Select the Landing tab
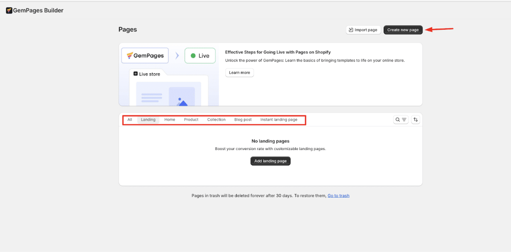511x252 pixels. [x=148, y=120]
